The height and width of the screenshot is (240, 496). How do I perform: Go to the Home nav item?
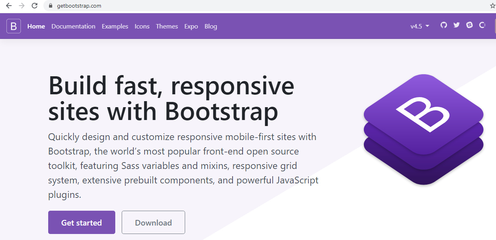pyautogui.click(x=36, y=26)
